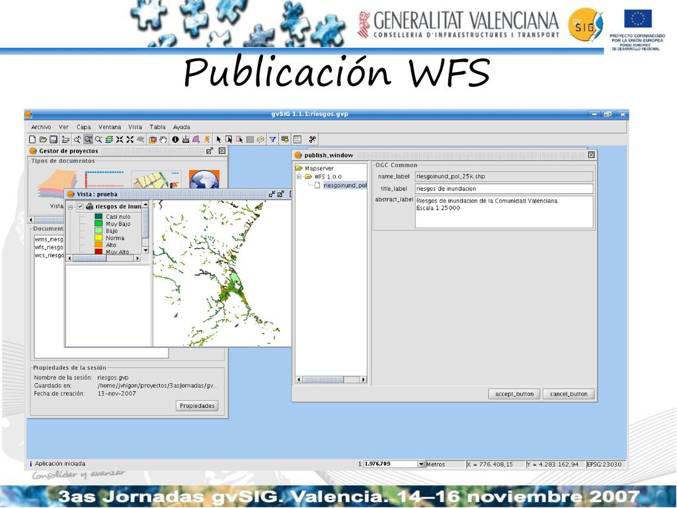Maximize the Gestor de proyectos panel
Image resolution: width=677 pixels, height=508 pixels.
(210, 151)
